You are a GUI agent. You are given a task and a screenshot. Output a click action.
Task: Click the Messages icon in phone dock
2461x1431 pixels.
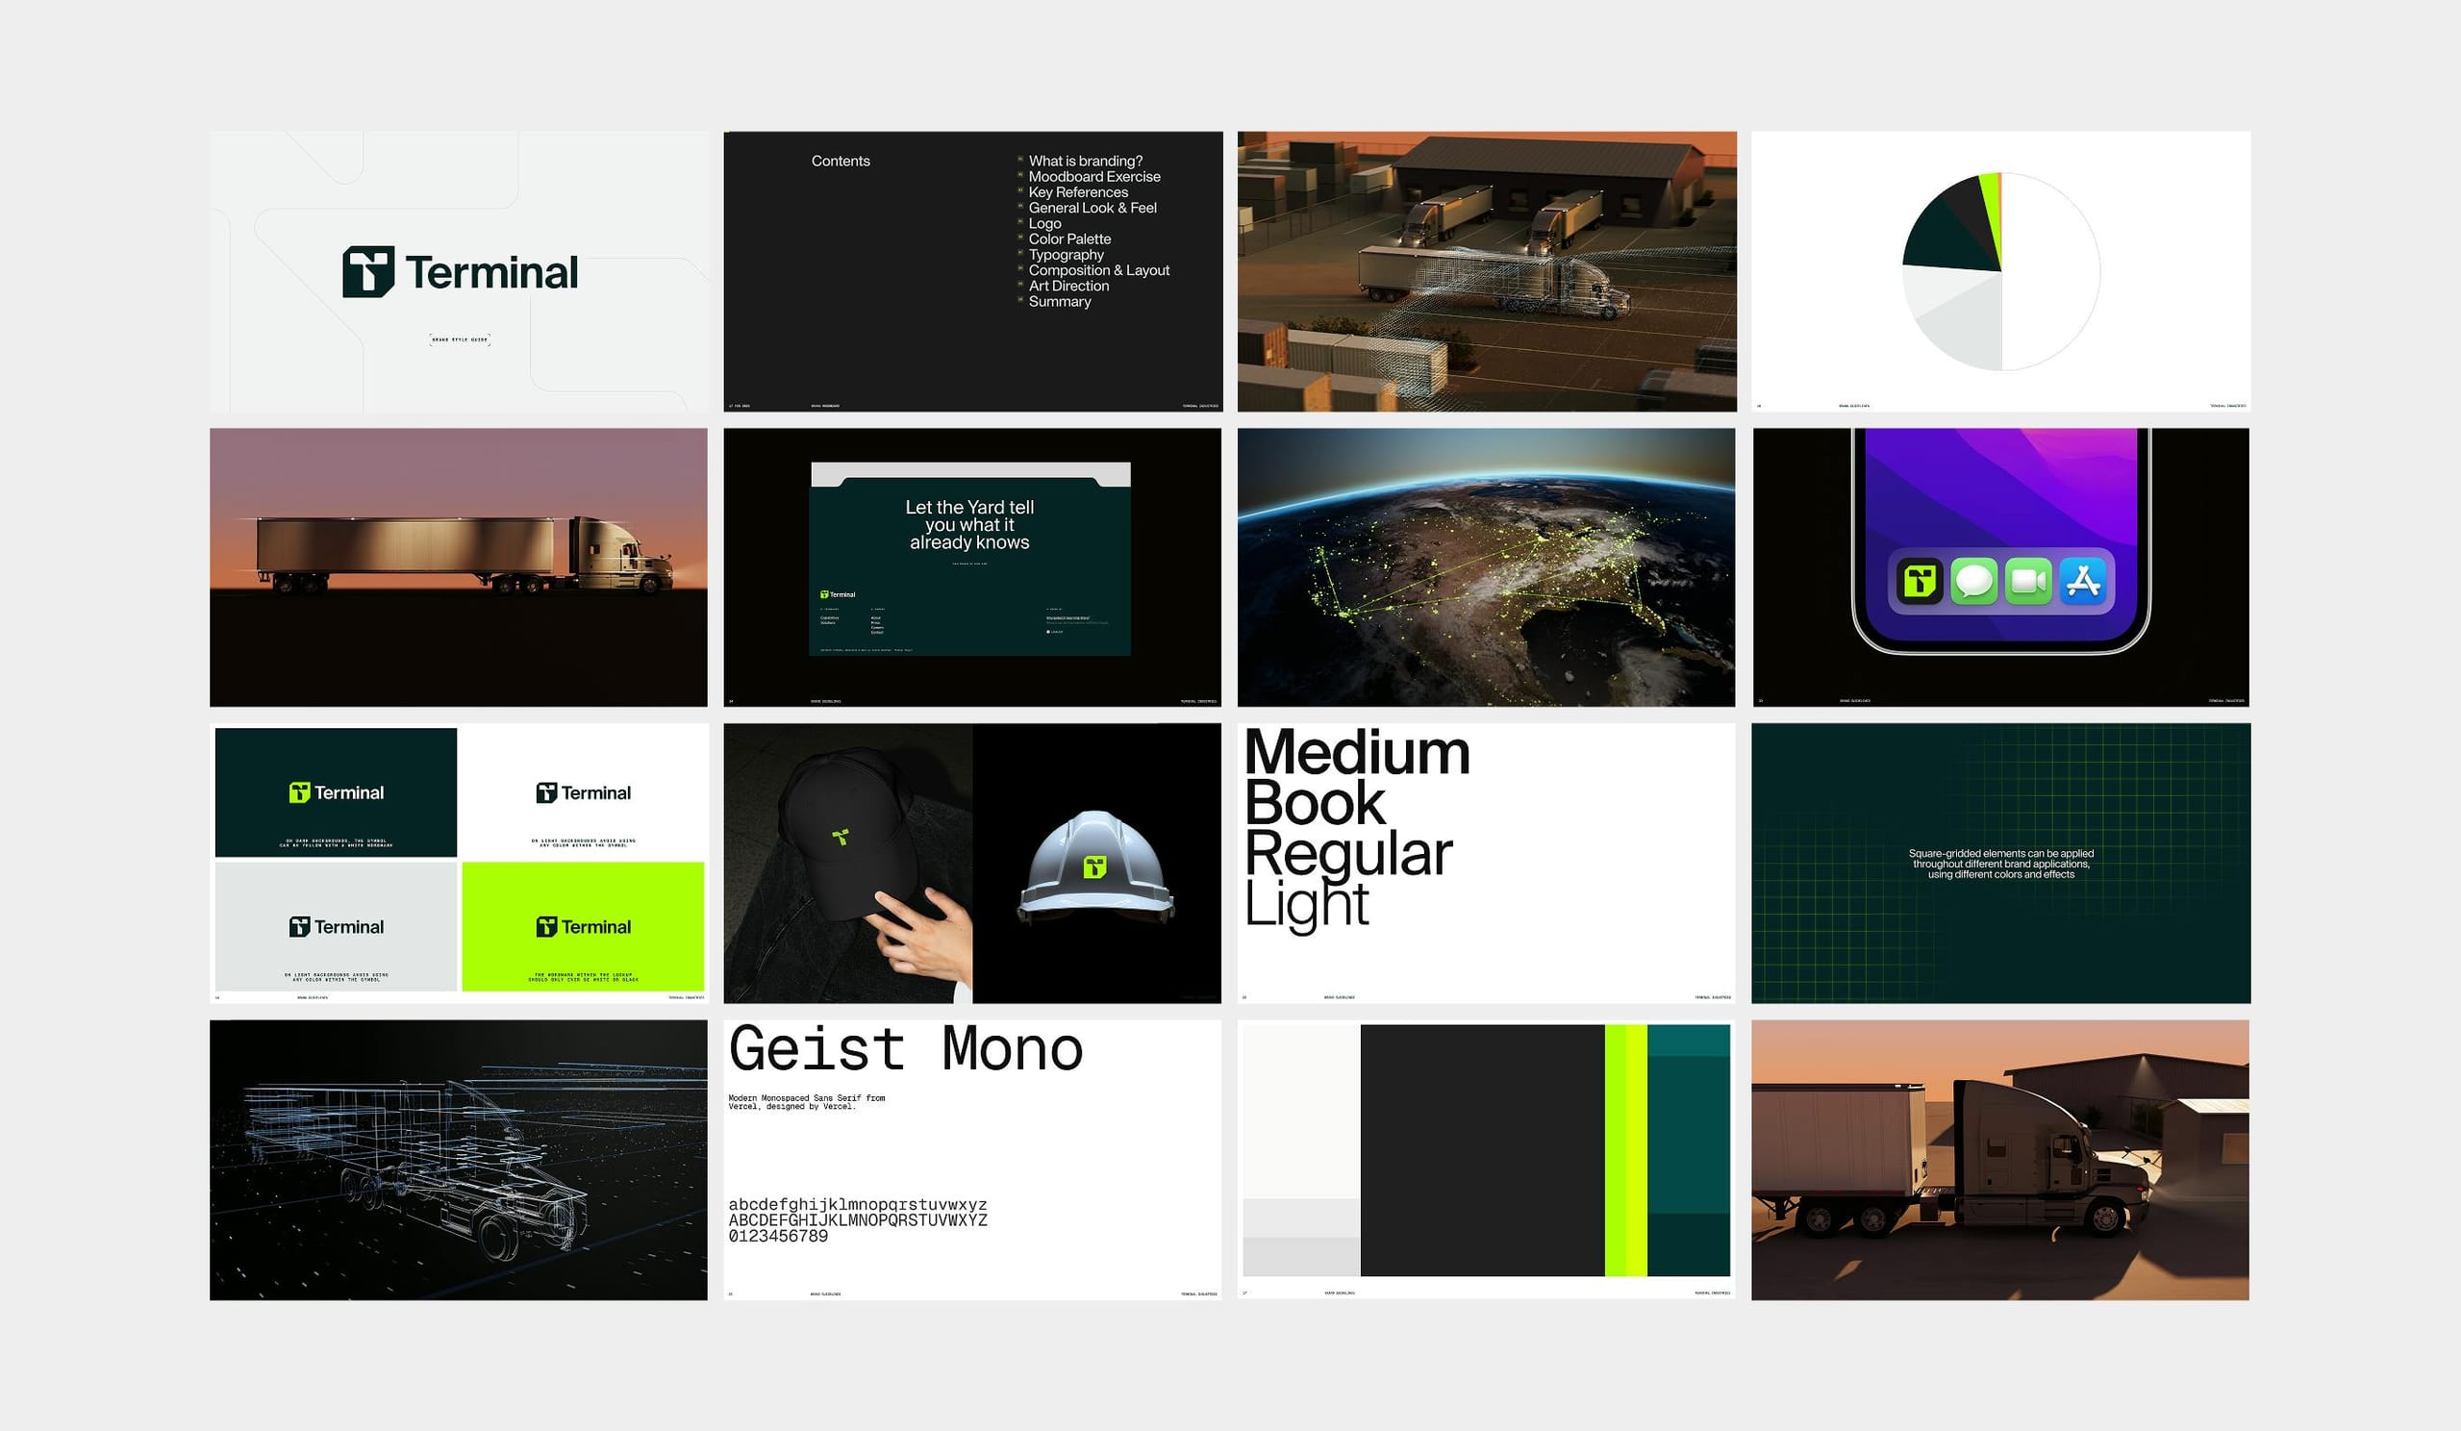[1973, 581]
